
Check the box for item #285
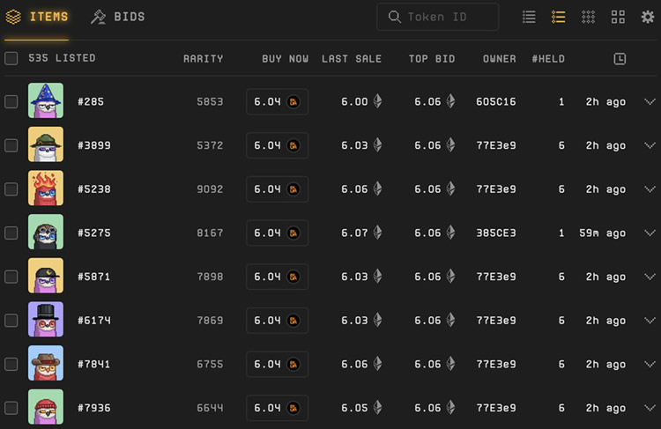[x=11, y=101]
